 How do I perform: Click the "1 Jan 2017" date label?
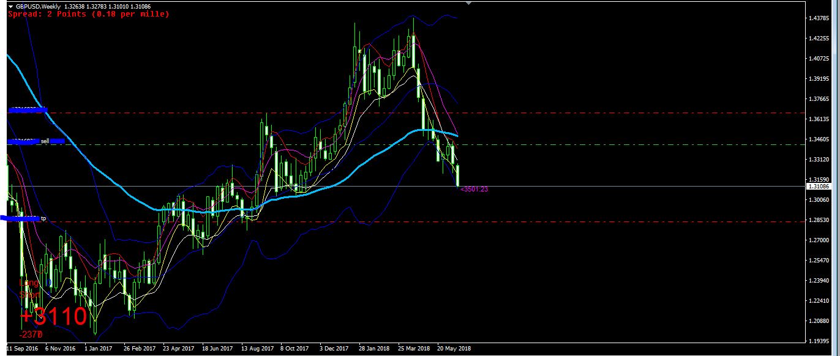99,349
